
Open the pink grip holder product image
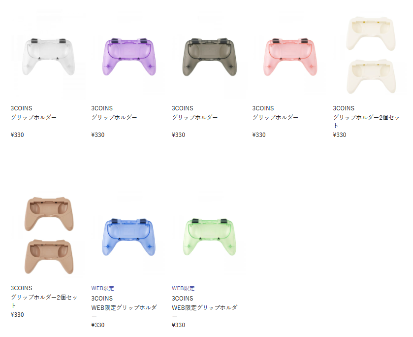click(290, 57)
